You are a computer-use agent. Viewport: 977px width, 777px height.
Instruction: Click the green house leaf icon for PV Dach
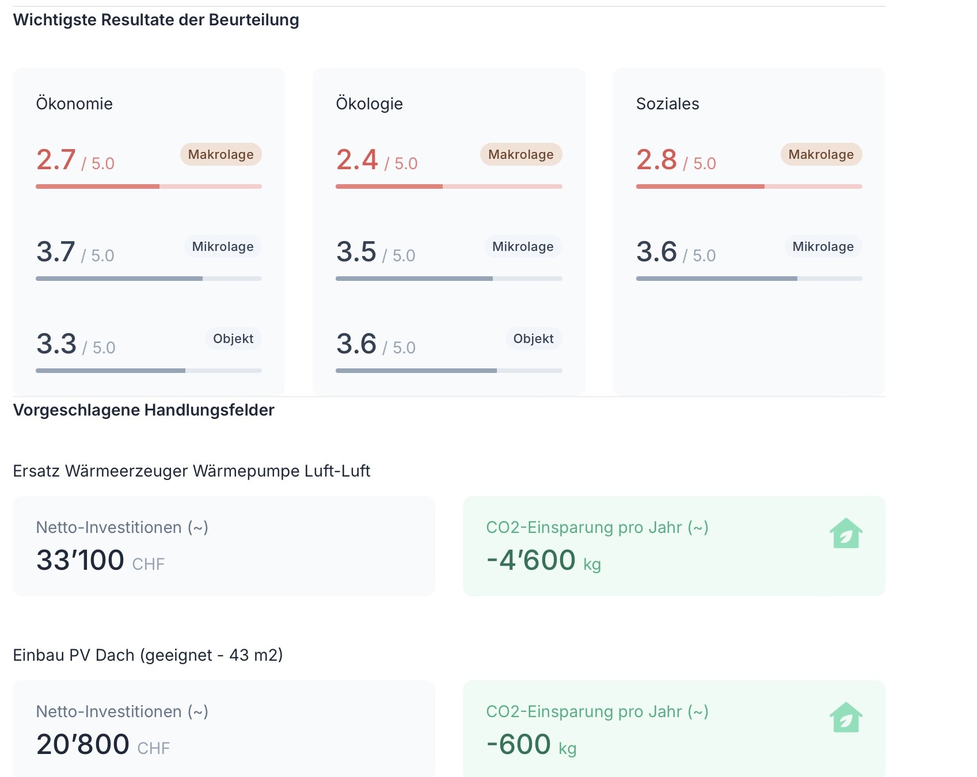click(846, 717)
